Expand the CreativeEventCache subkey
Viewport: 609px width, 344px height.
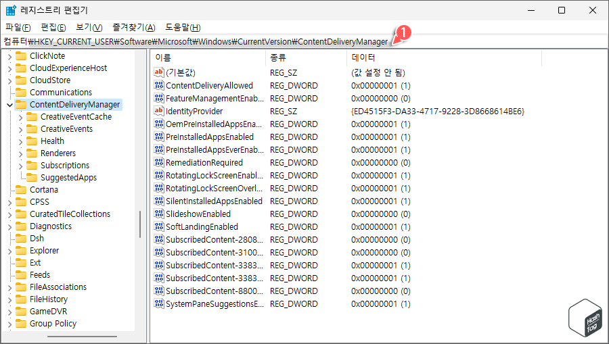[x=20, y=117]
